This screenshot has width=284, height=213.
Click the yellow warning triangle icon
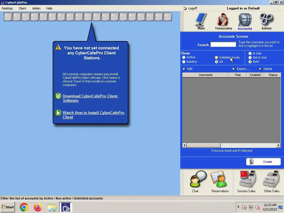coord(58,47)
